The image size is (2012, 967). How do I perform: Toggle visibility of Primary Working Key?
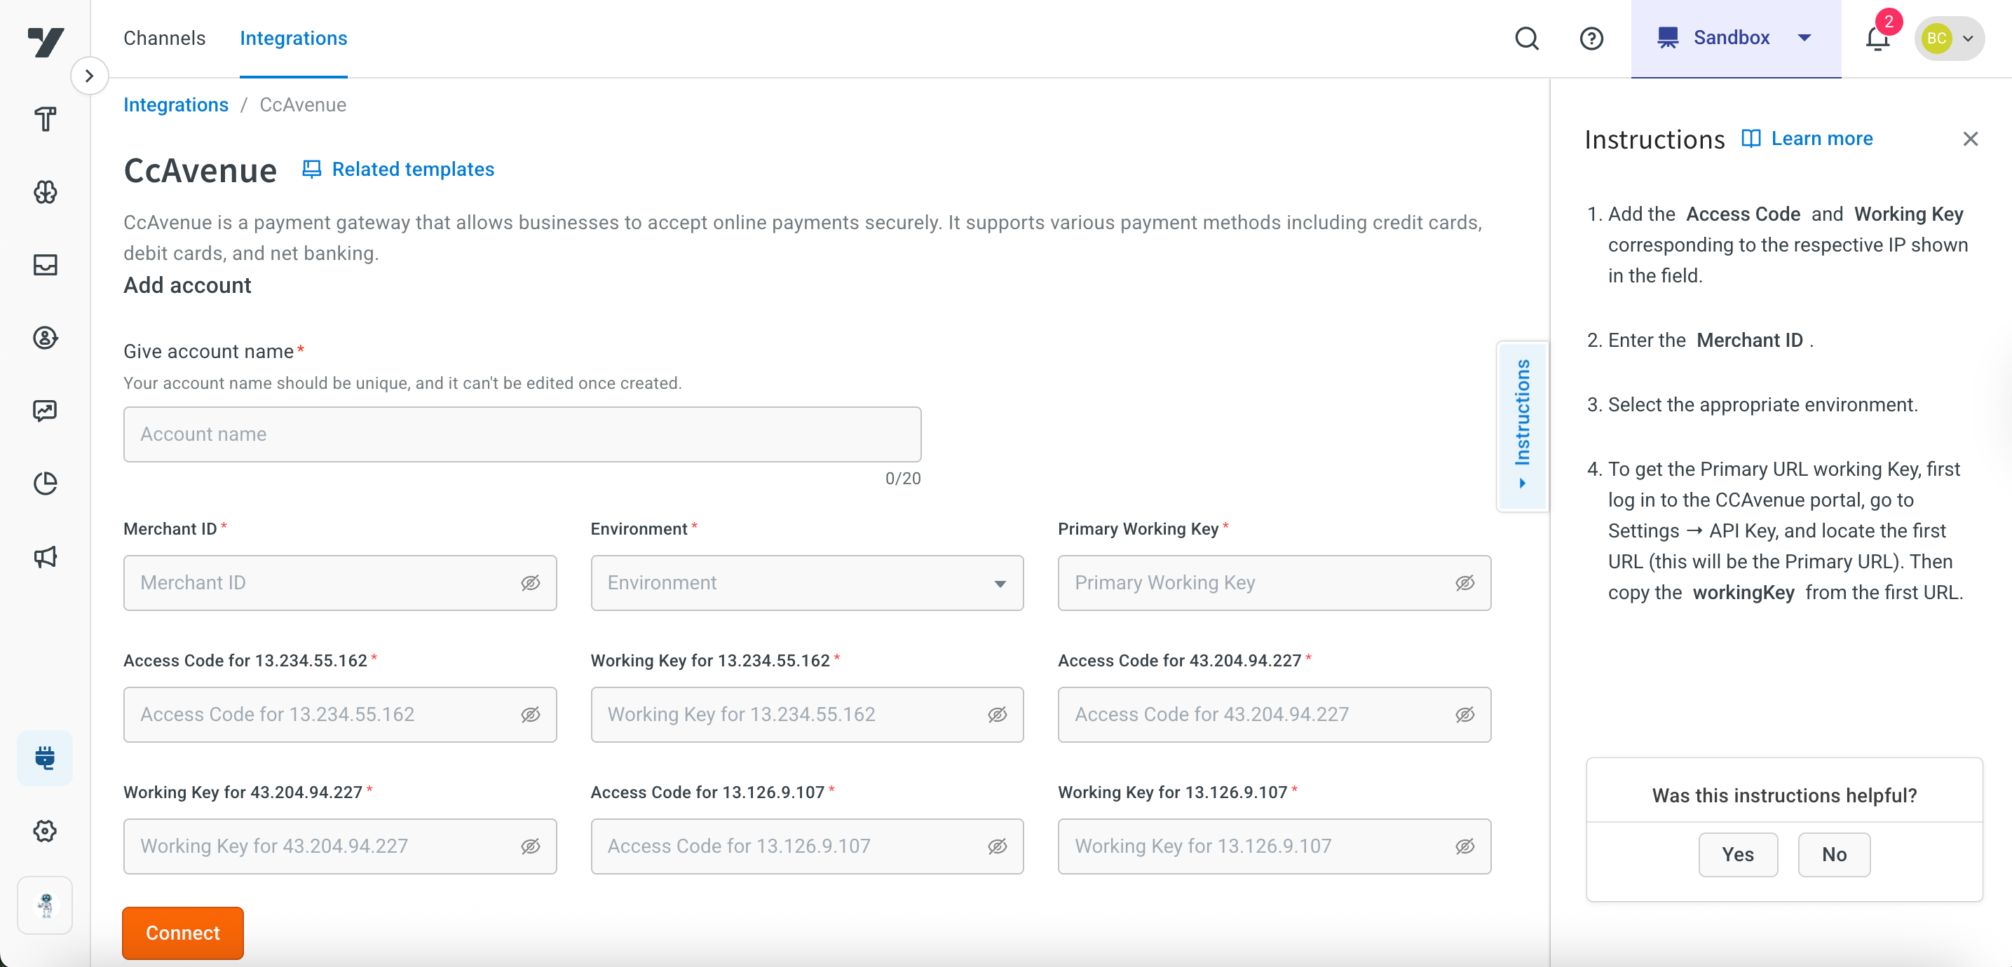1464,583
